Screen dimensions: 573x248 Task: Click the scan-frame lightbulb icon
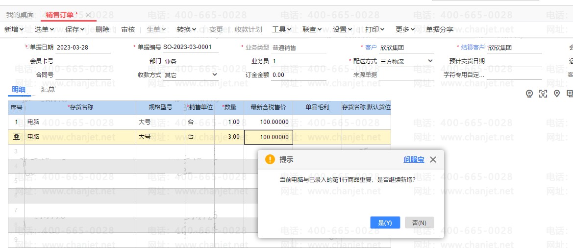point(543,94)
